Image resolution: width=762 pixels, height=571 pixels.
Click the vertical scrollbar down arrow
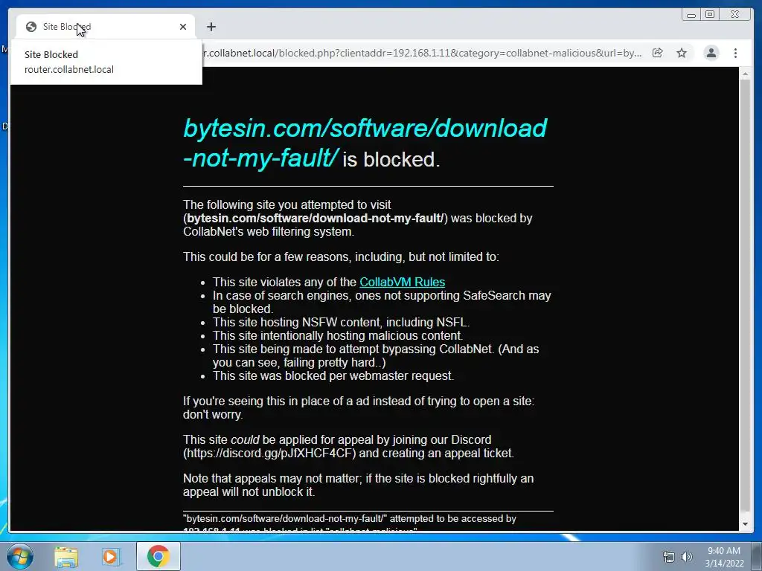(x=745, y=524)
